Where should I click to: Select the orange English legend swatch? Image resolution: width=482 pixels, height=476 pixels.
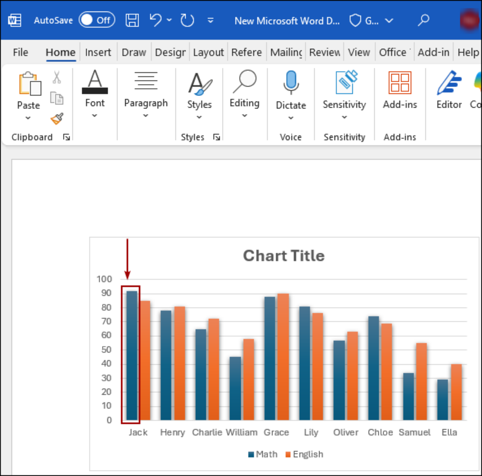[288, 454]
